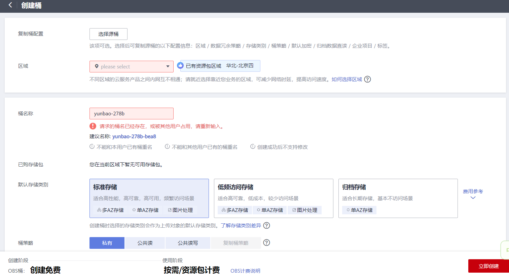Image resolution: width=509 pixels, height=277 pixels.
Task: Click the thumbs-up icon on the region badge
Action: tap(180, 66)
